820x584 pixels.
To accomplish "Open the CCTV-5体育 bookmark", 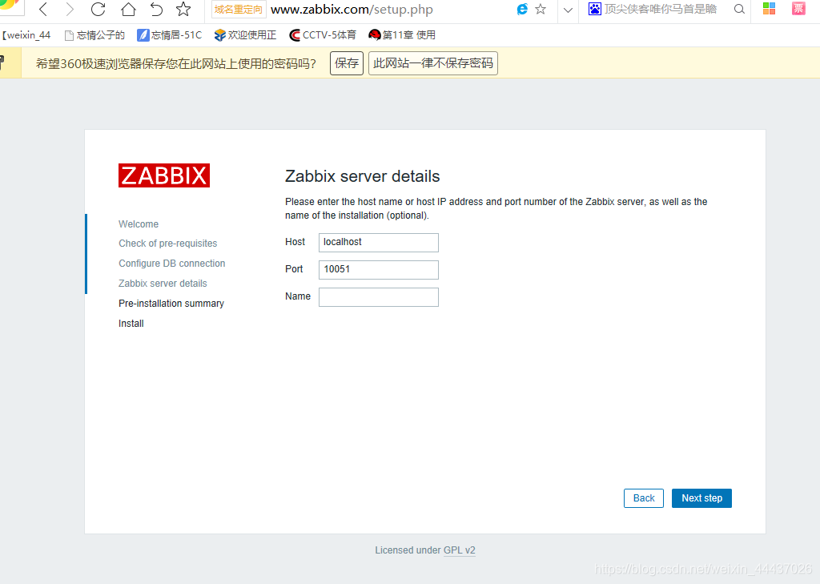I will (x=323, y=35).
